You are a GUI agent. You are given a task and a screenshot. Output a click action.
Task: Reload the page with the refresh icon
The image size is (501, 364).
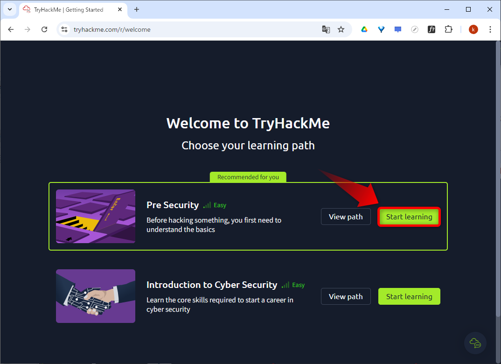[44, 29]
